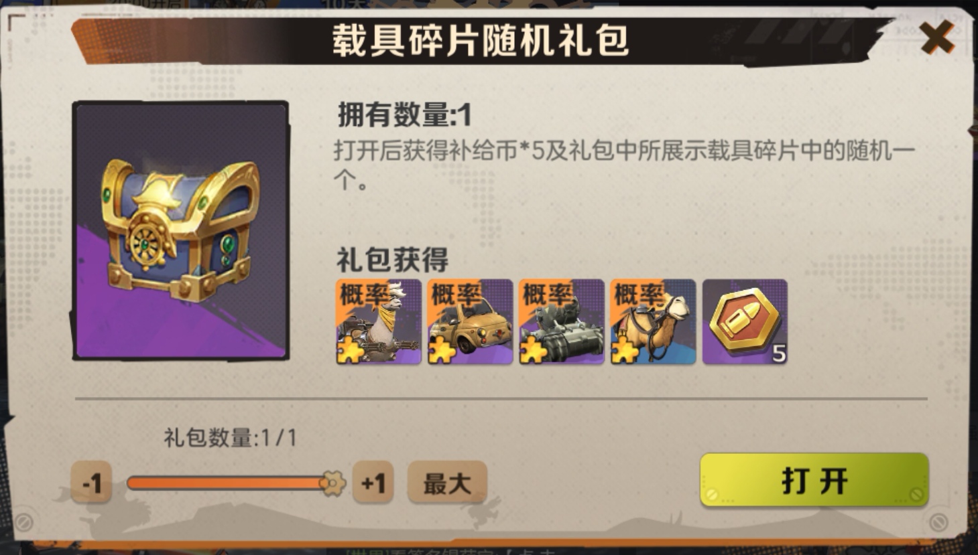Image resolution: width=978 pixels, height=555 pixels.
Task: Decrease gift pack quantity with the -1 button
Action: (91, 483)
